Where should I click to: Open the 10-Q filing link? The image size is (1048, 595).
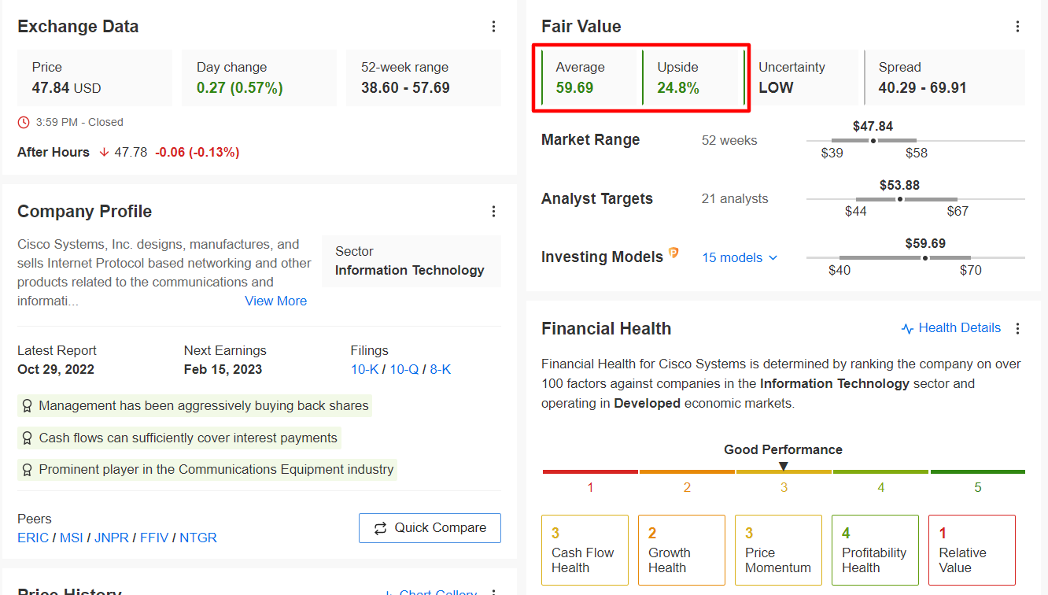point(404,369)
